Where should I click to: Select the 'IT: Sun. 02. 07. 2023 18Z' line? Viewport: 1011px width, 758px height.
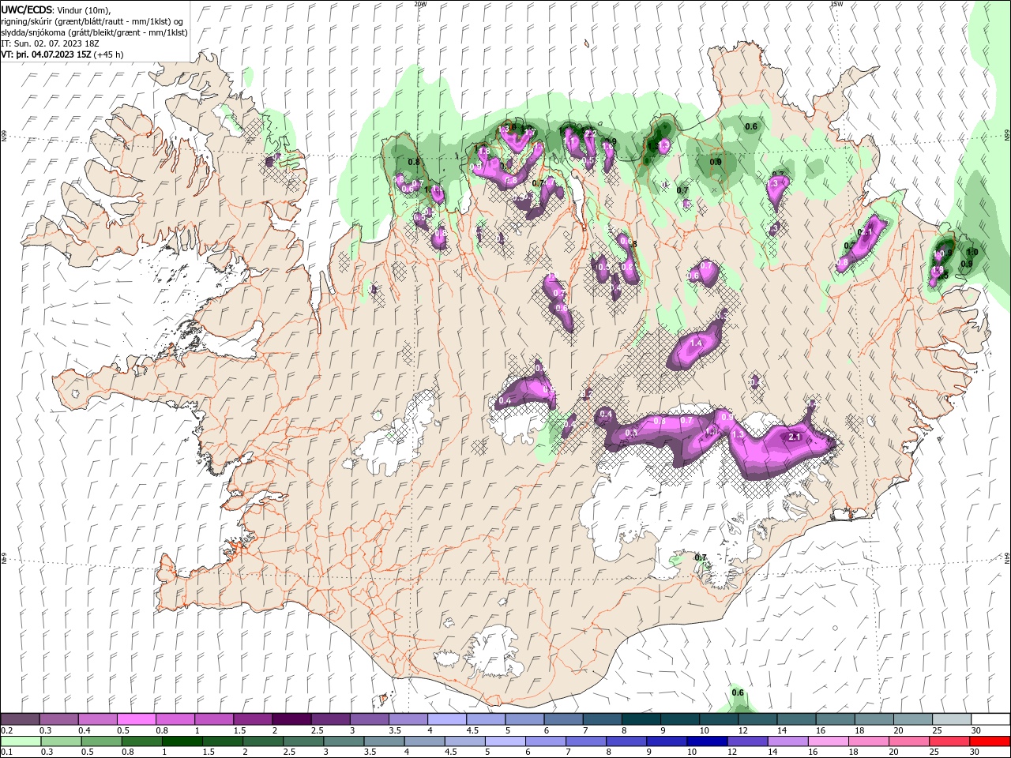(50, 43)
